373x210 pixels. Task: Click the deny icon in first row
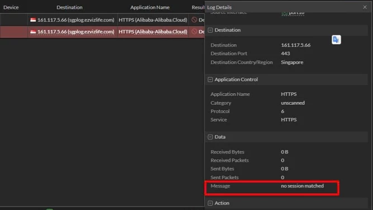(x=195, y=20)
